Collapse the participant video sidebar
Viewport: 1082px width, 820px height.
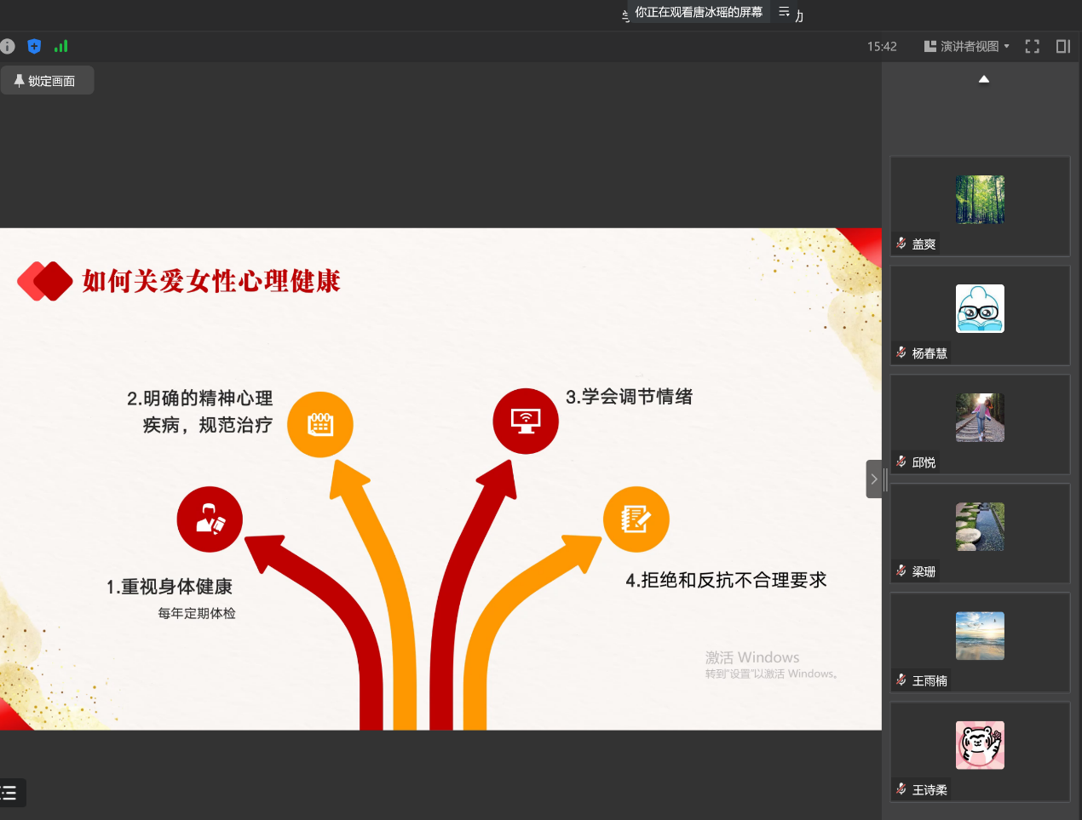click(873, 479)
